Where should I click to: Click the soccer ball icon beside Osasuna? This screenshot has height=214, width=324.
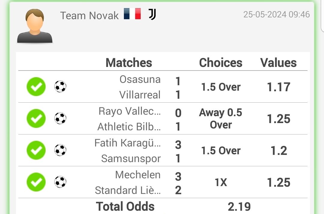click(x=60, y=86)
